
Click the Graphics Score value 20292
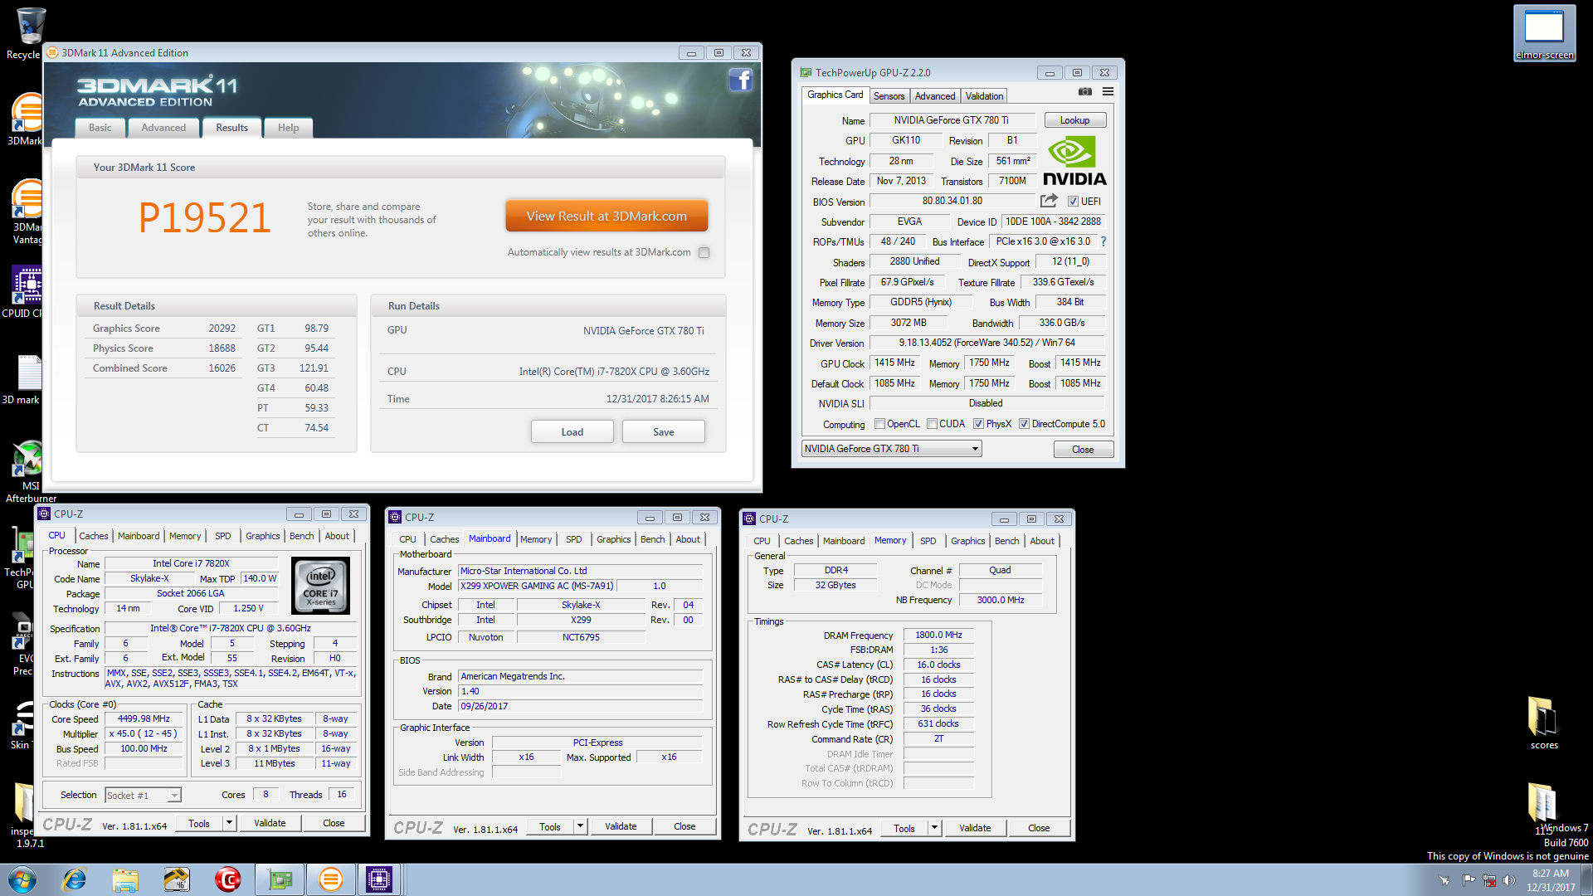coord(222,329)
